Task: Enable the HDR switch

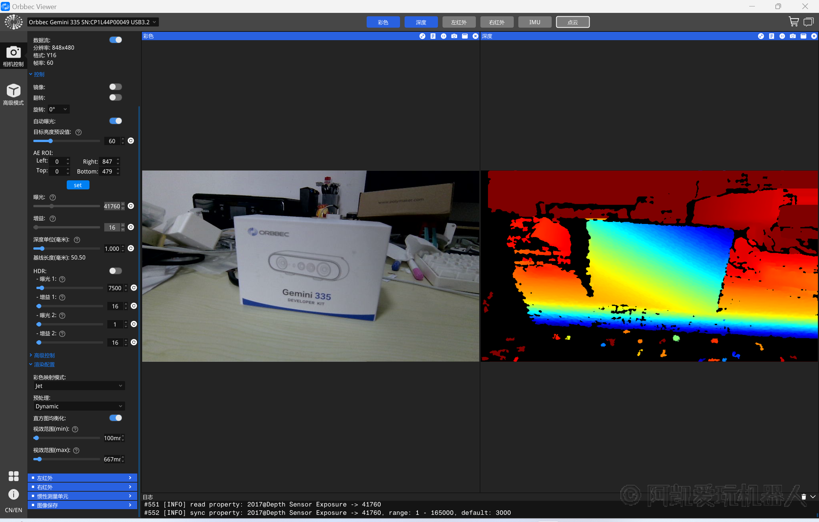Action: pos(115,271)
